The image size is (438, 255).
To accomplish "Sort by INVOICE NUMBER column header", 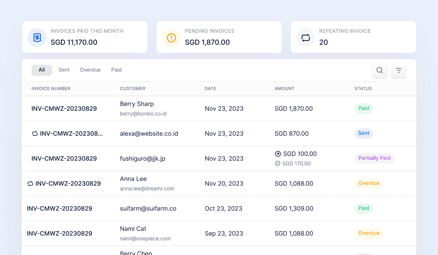I will 51,88.
